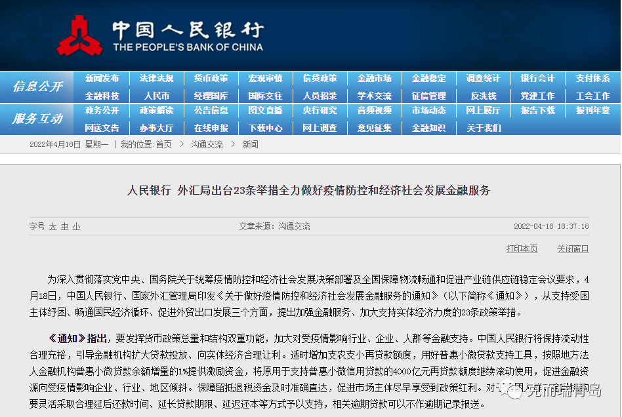Open 政务公开 in service menu
Viewport: 622px width, 417px height.
tap(102, 111)
